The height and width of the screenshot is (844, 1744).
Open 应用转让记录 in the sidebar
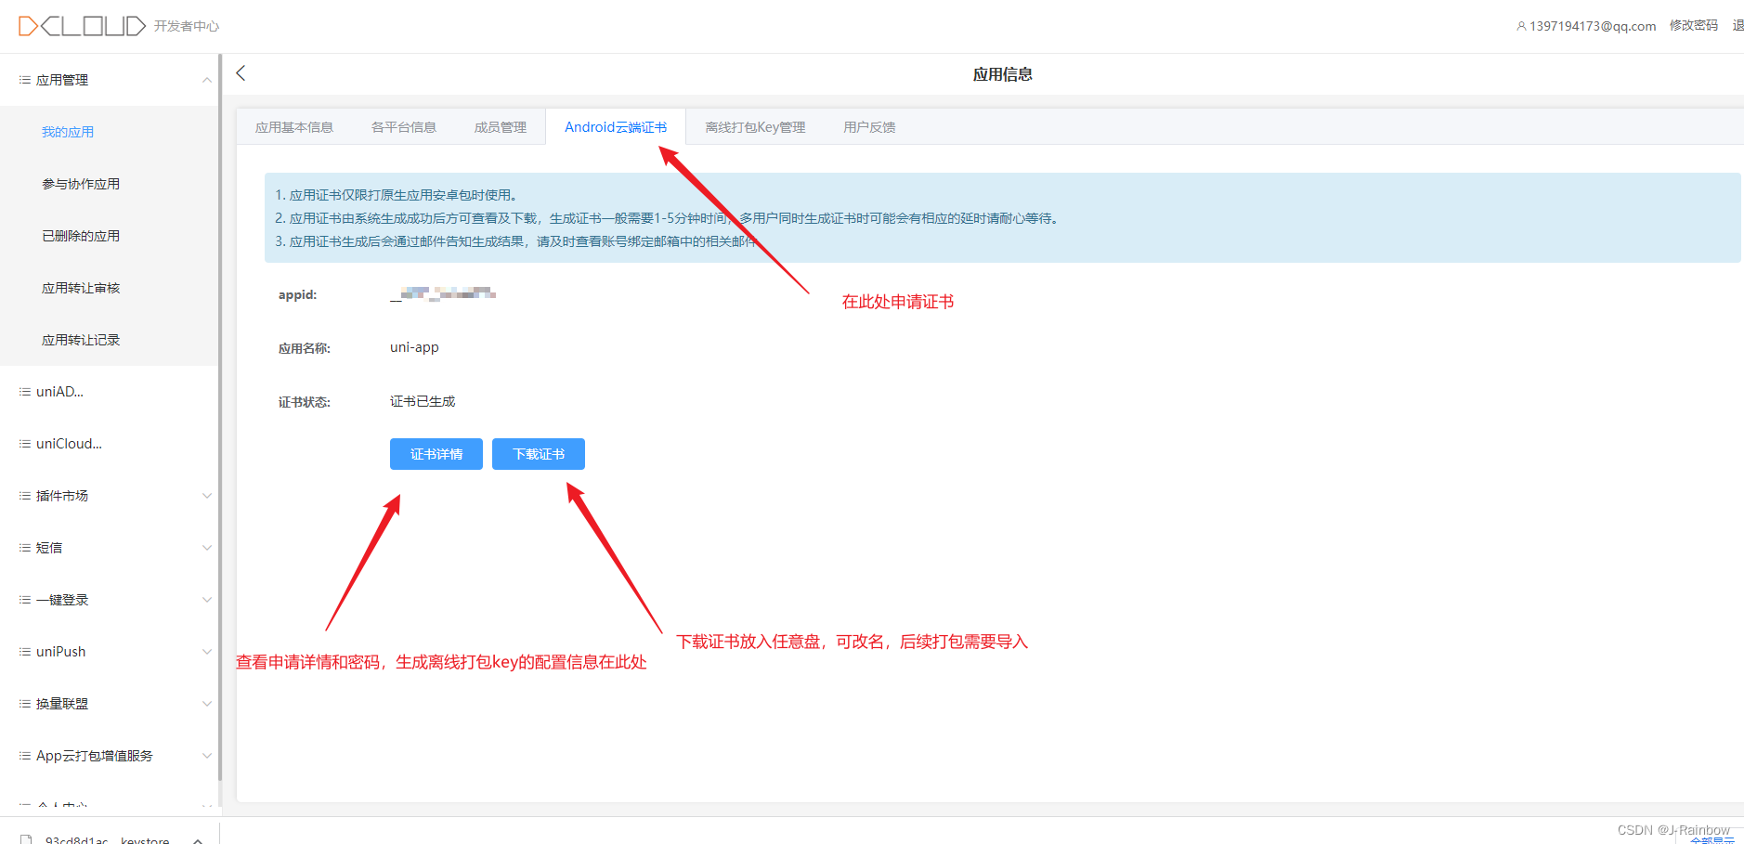81,340
